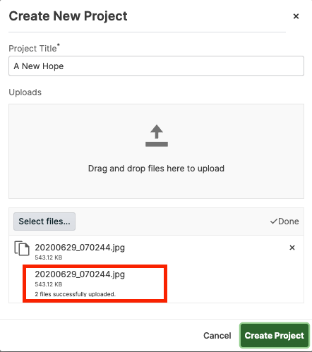The image size is (312, 352).
Task: Close the Create New Project dialog
Action: [x=296, y=16]
